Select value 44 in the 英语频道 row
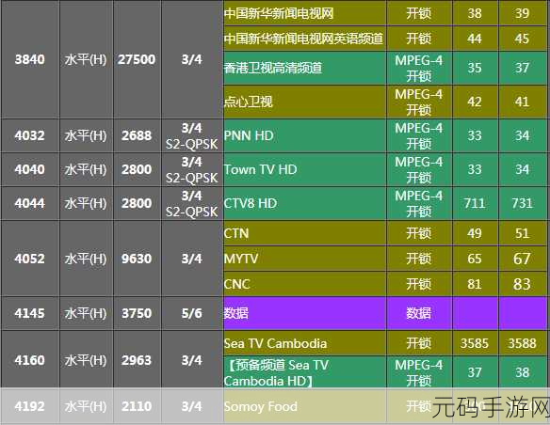This screenshot has height=425, width=550. click(475, 39)
